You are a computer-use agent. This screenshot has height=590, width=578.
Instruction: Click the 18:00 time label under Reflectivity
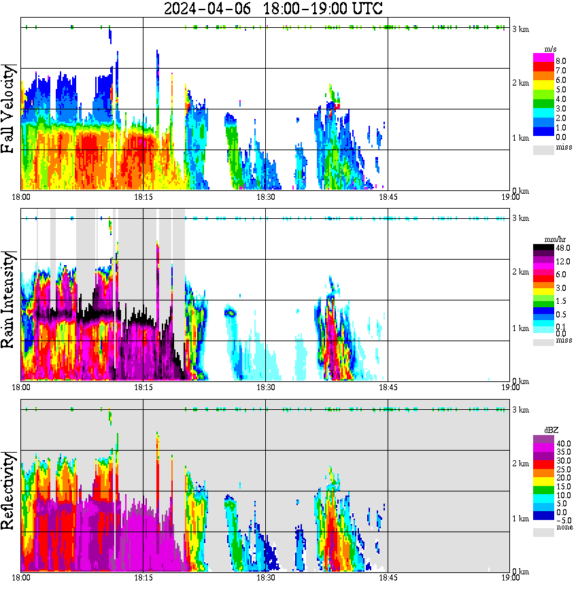[20, 578]
